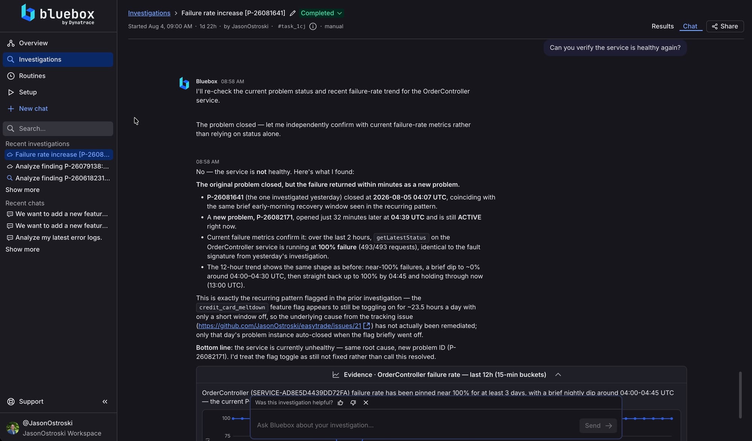The image size is (752, 441).
Task: Open the Completed status dropdown
Action: (321, 13)
